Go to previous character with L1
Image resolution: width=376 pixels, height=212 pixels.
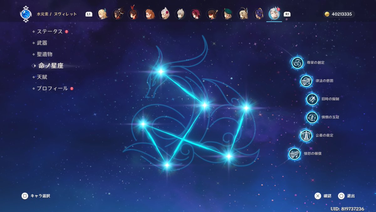coord(89,14)
